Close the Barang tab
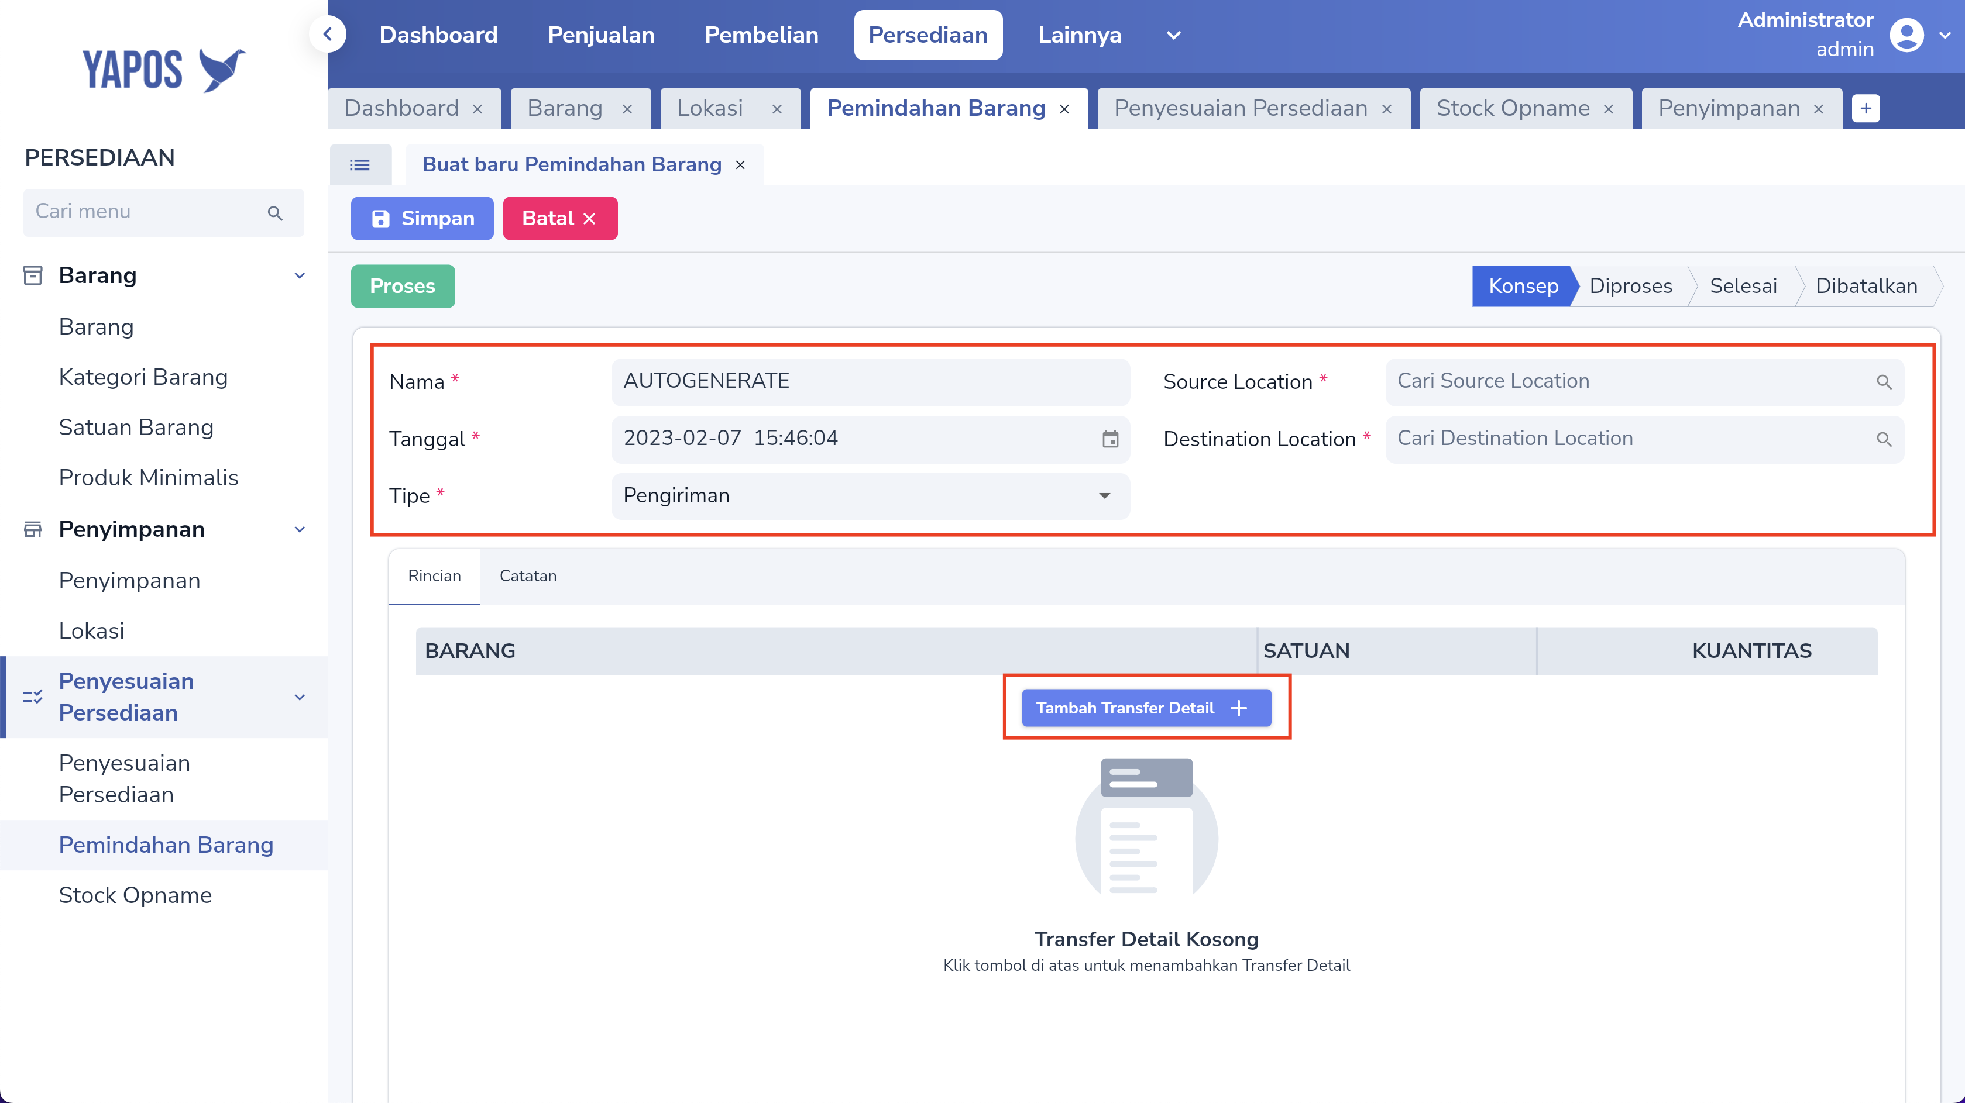This screenshot has height=1103, width=1965. [627, 109]
